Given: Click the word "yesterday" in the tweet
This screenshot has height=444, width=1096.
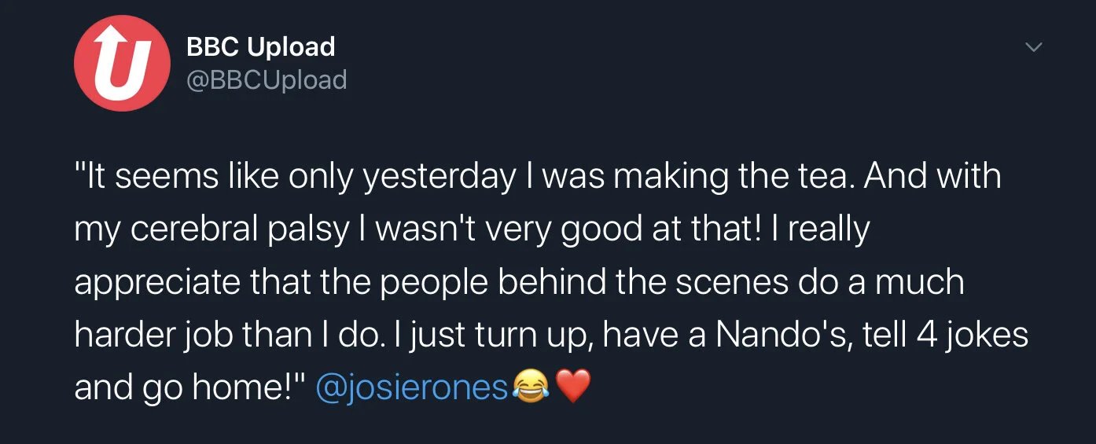Looking at the screenshot, I should pos(439,177).
